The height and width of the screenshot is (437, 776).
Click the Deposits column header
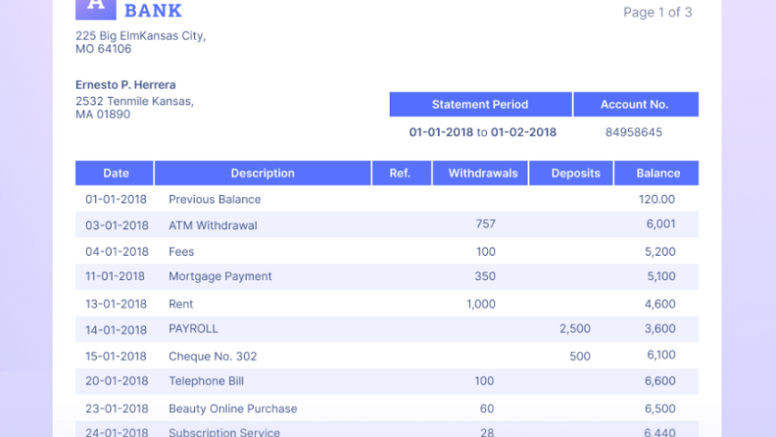[x=576, y=173]
